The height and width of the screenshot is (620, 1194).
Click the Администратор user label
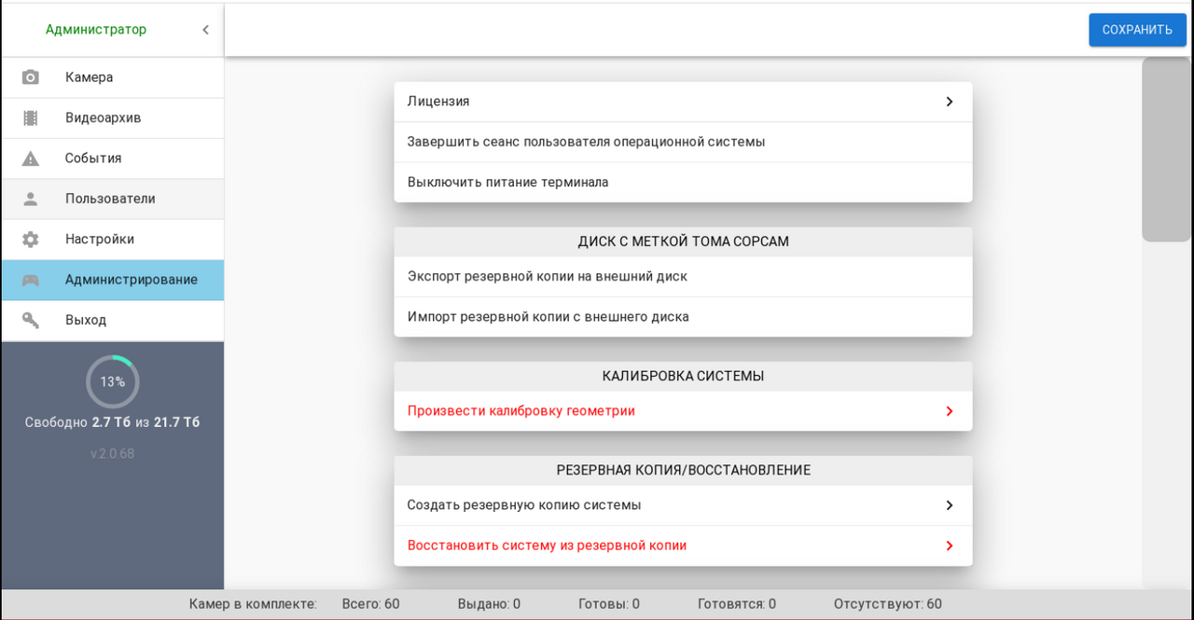[x=96, y=30]
